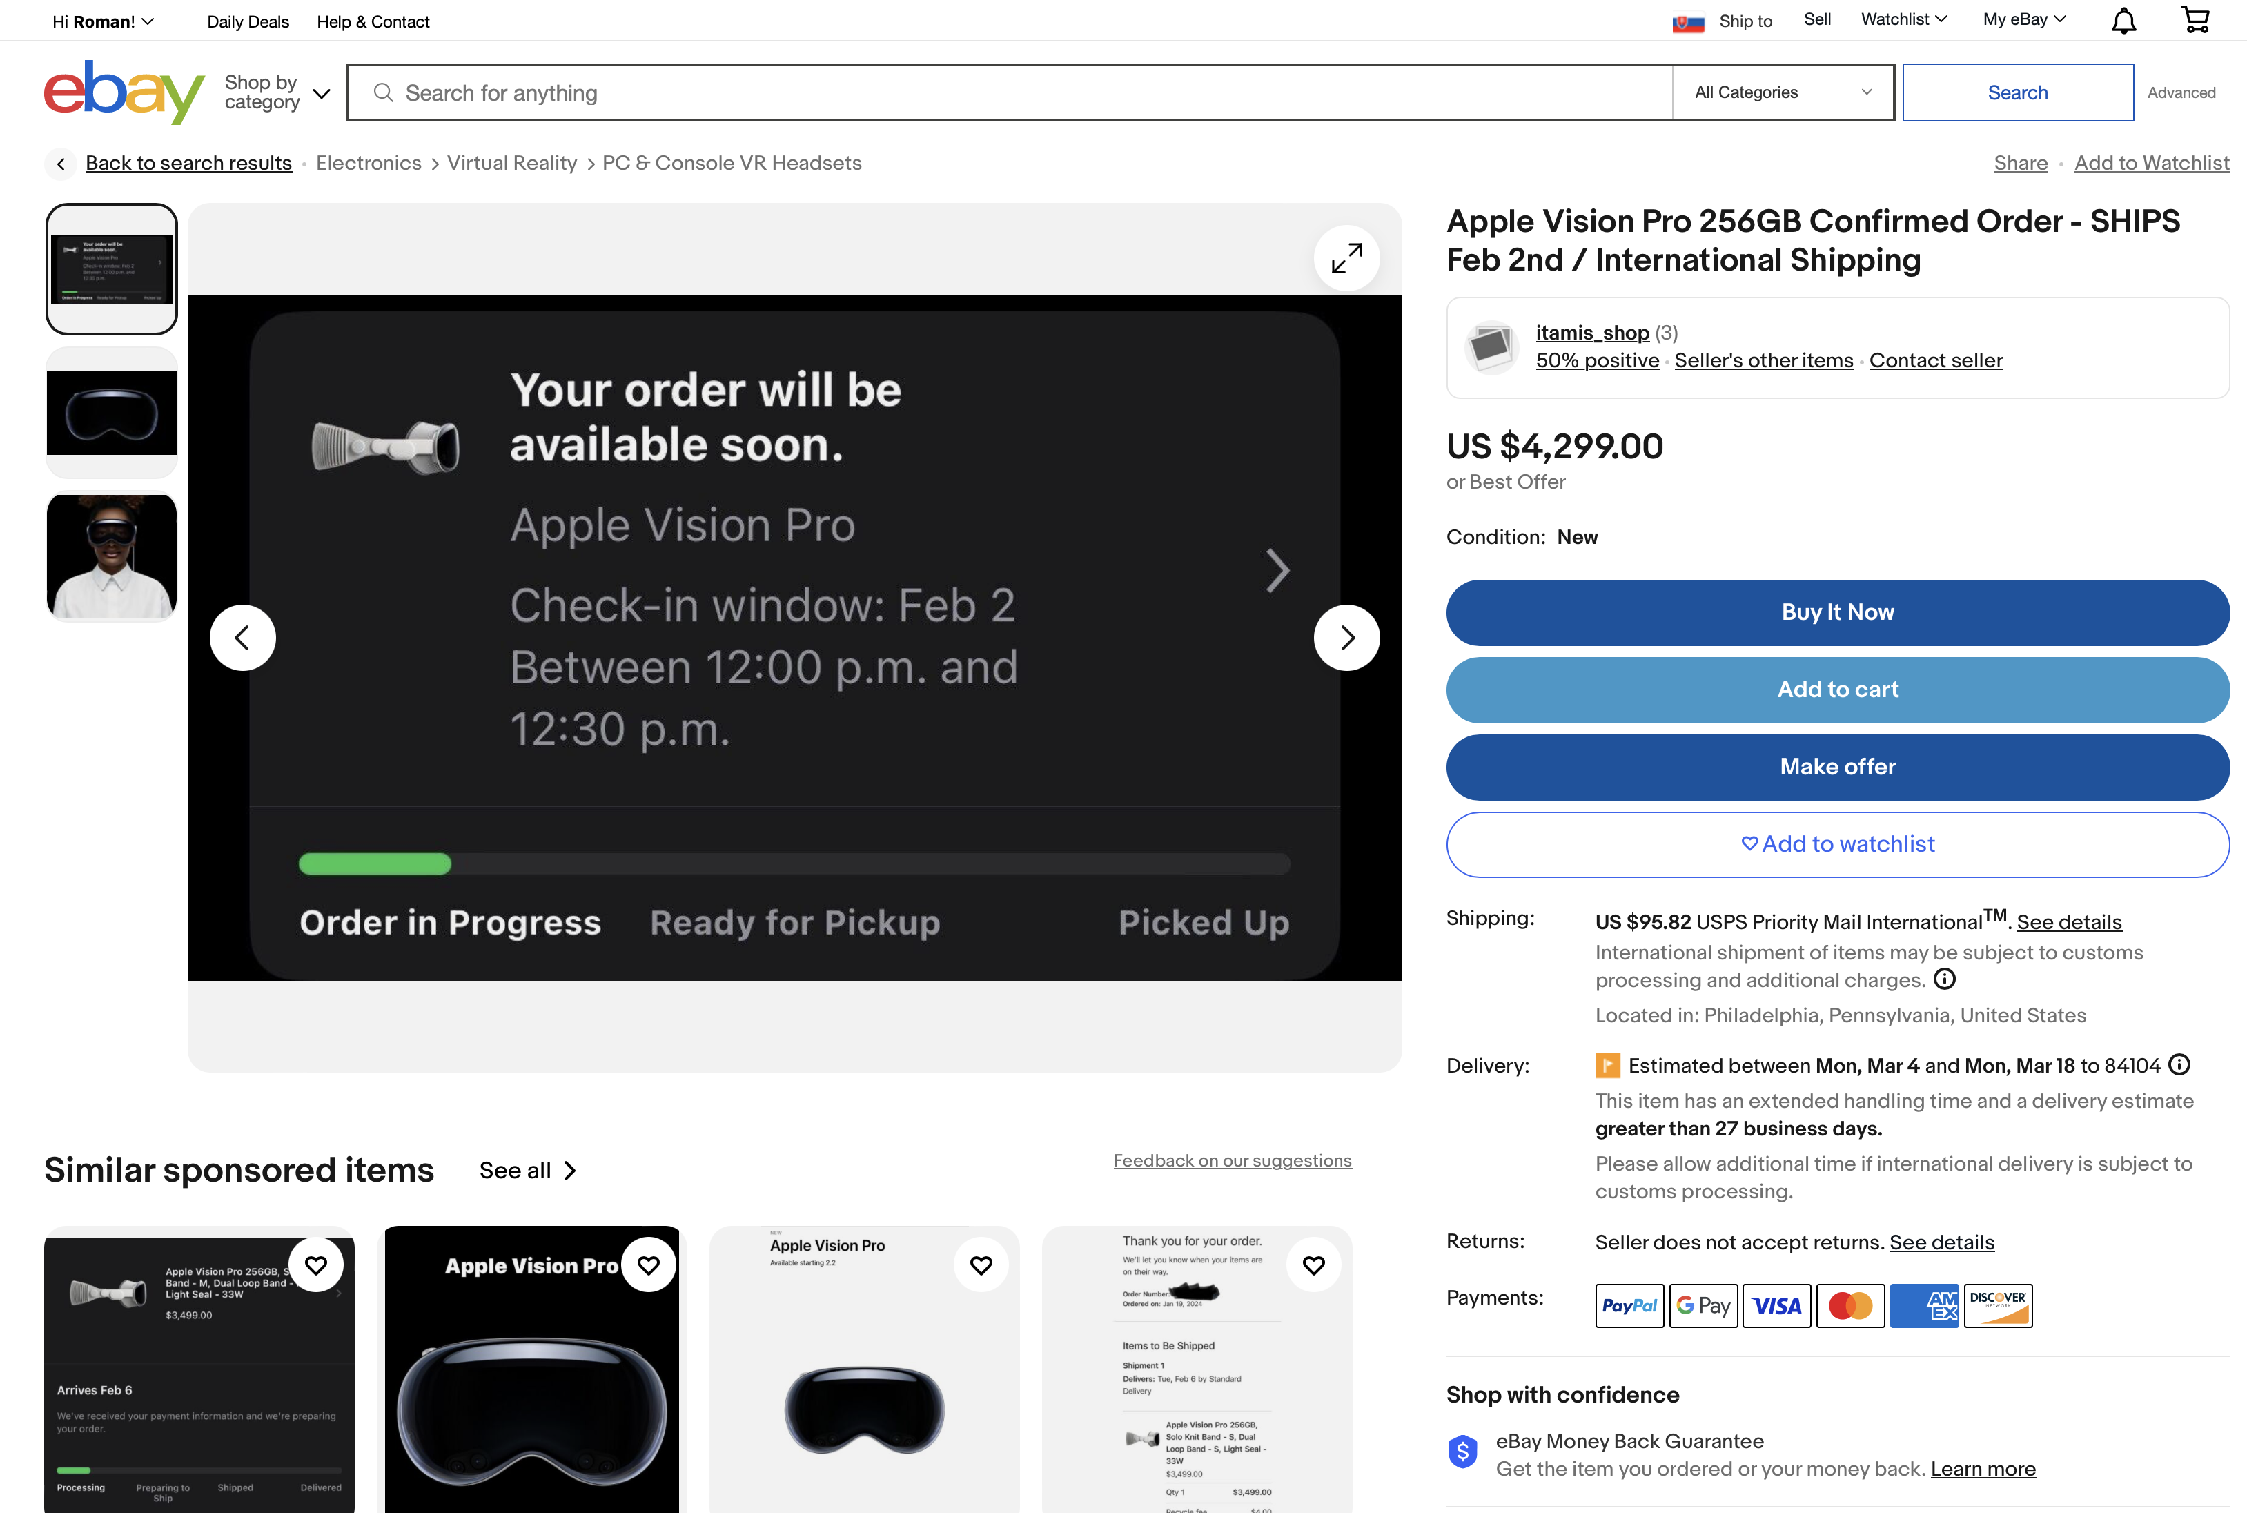Screen dimensions: 2247x1513
Task: Expand the product image to fullscreen
Action: pyautogui.click(x=1347, y=257)
